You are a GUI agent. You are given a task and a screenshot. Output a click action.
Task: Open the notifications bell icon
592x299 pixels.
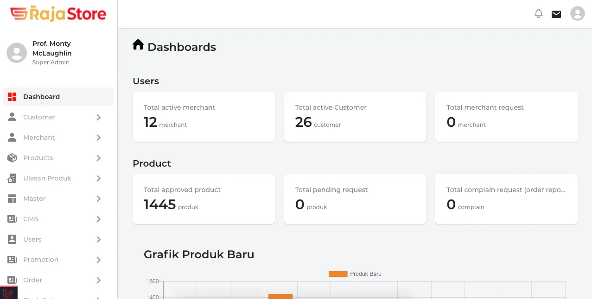click(539, 14)
